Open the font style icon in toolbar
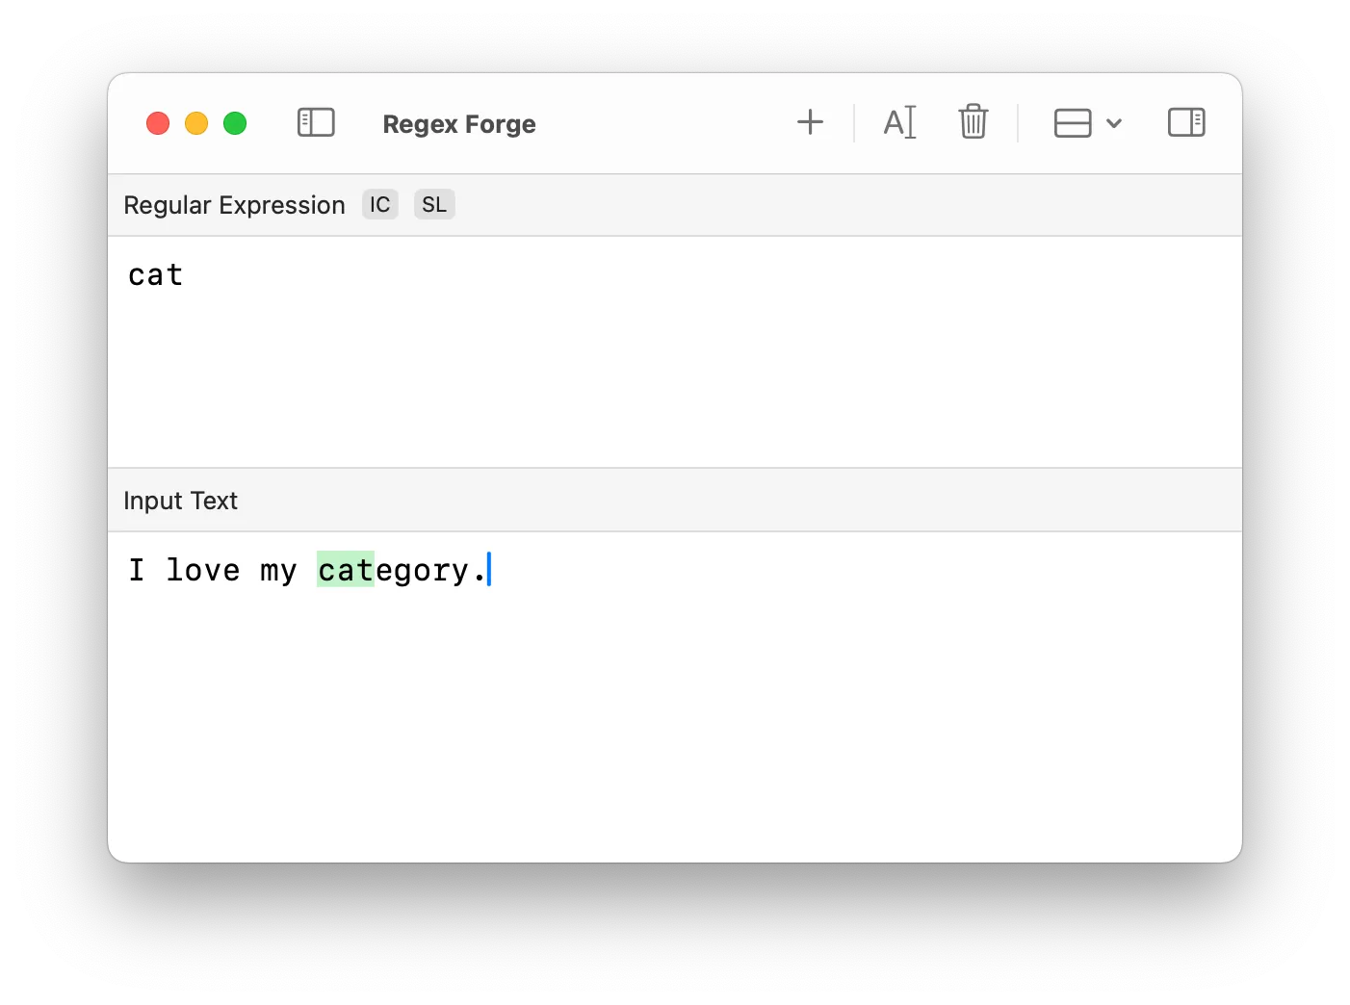Image resolution: width=1350 pixels, height=1005 pixels. pyautogui.click(x=899, y=122)
